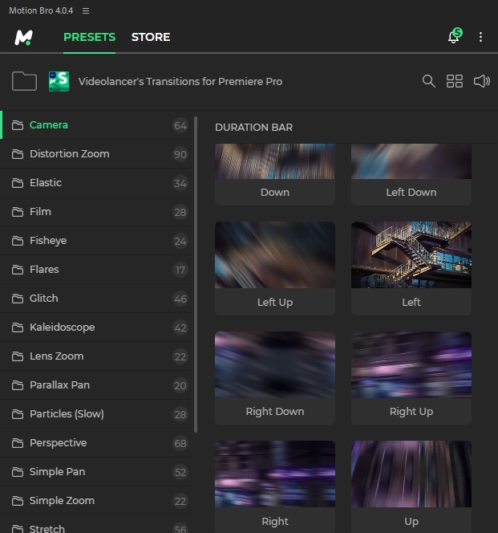Click the Left Down transition thumbnail
Screen dimensions: 498x533
(411, 161)
